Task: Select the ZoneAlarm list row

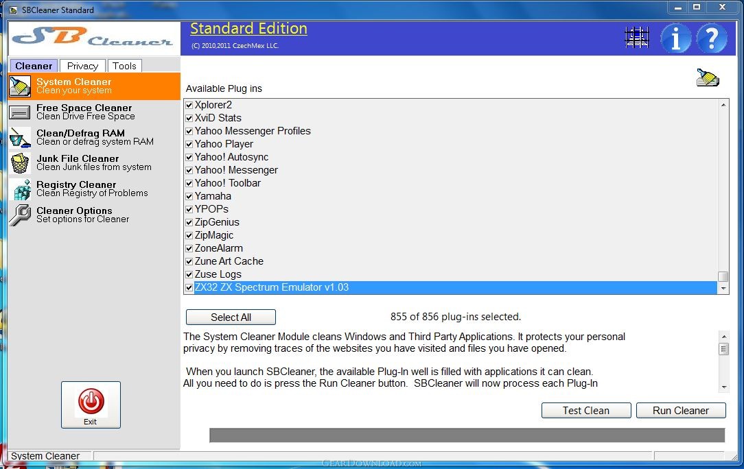Action: pos(451,248)
